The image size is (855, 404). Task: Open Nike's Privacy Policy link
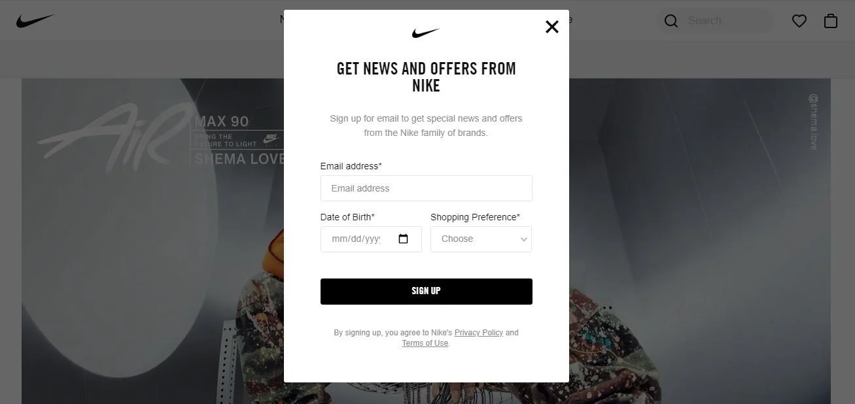478,332
